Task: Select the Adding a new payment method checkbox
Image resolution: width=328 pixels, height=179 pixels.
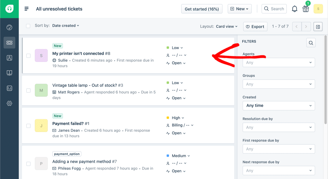Action: 29,164
